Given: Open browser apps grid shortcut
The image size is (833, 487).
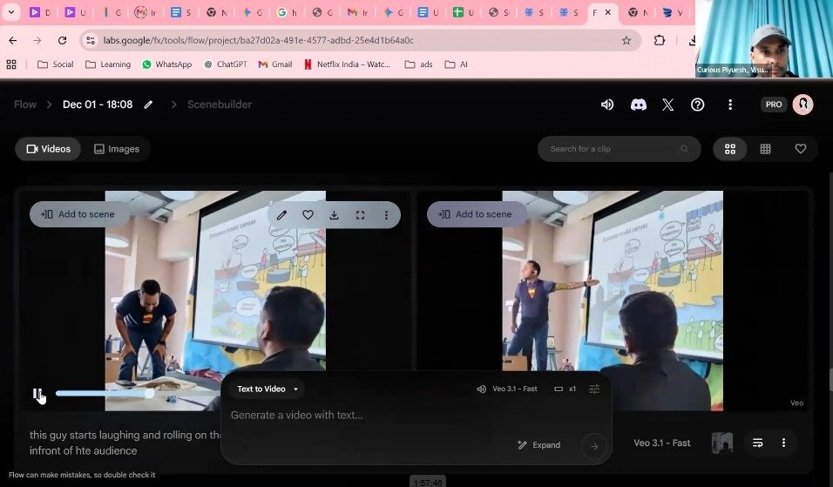Looking at the screenshot, I should 11,64.
